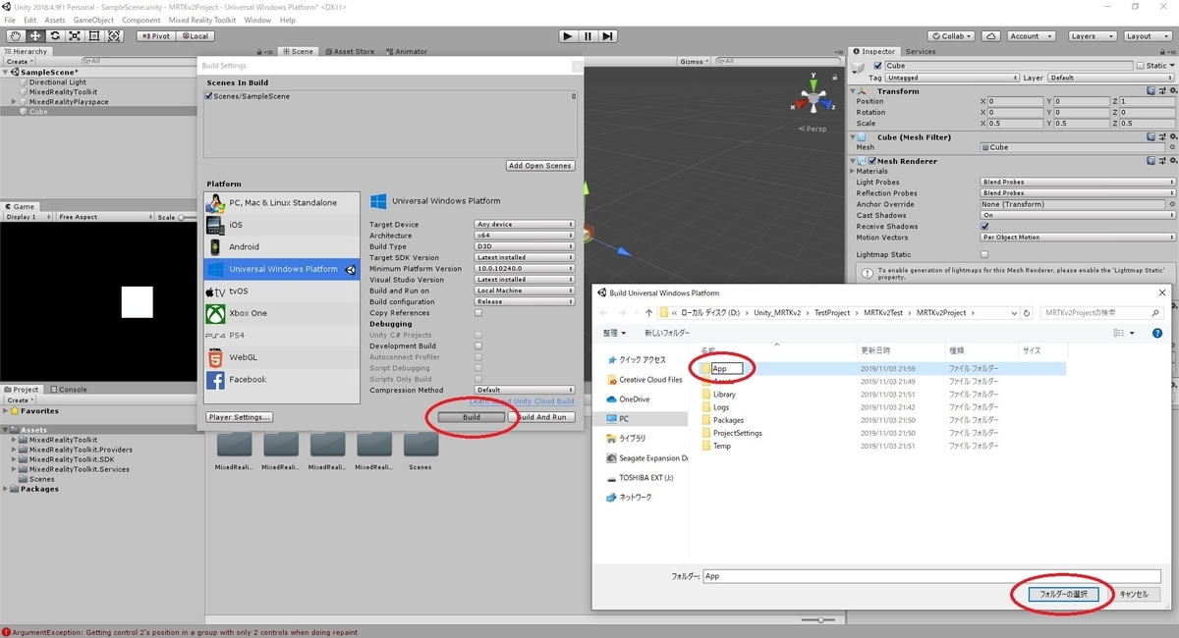Open the Architecture dropdown
The image size is (1179, 638).
(x=525, y=236)
